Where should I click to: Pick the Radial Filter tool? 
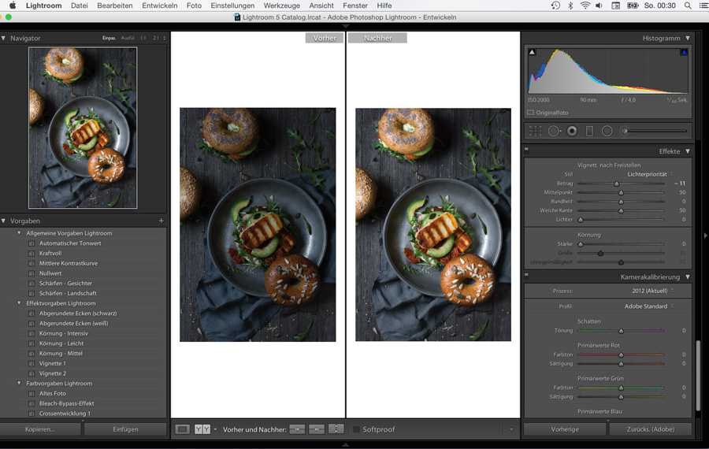point(607,131)
